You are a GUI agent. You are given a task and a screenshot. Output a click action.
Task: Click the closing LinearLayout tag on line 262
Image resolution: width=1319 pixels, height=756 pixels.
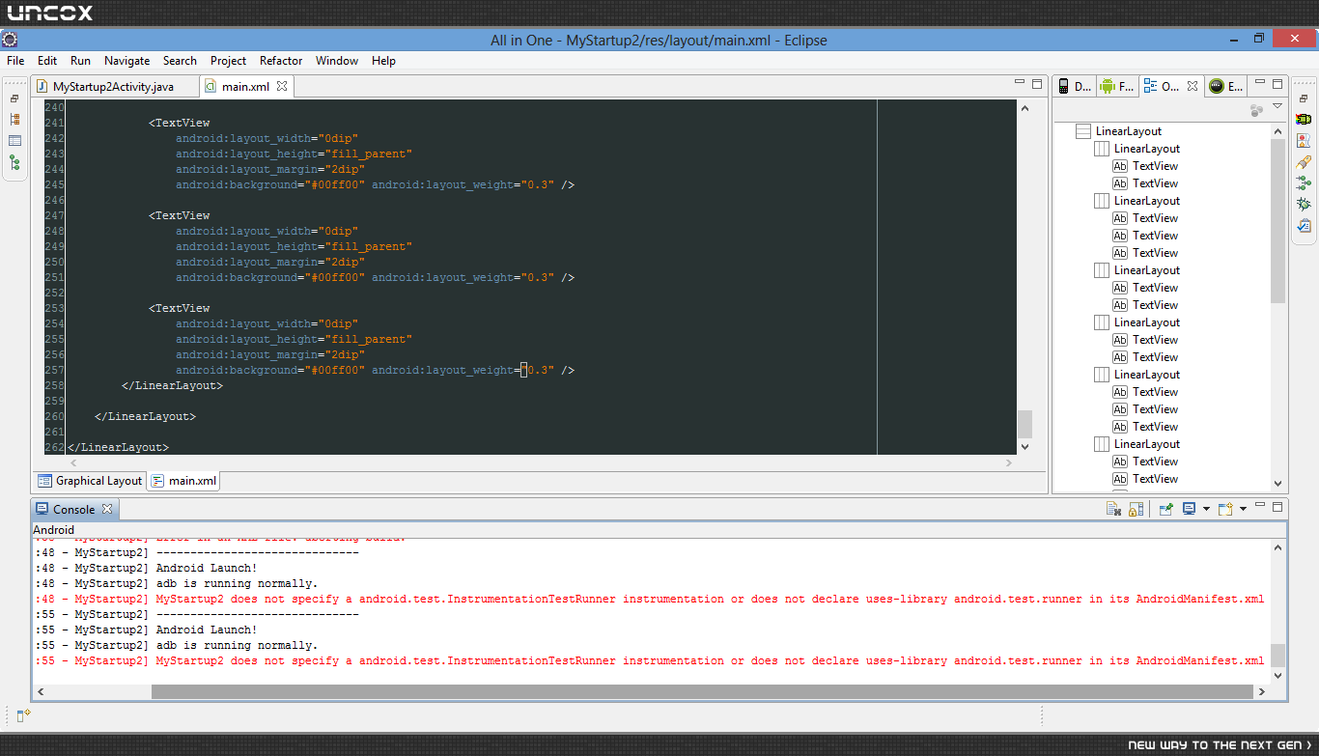point(118,447)
